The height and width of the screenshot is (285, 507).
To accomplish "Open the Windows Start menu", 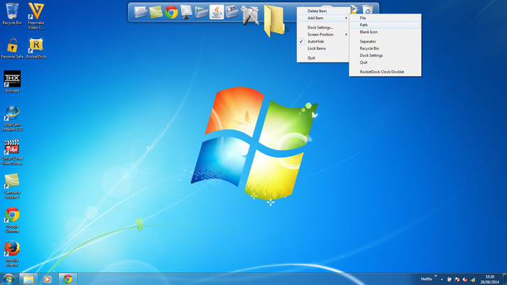I will point(9,279).
